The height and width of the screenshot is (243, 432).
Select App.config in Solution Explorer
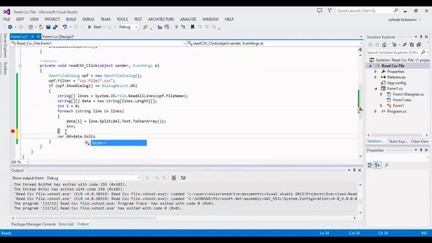click(x=396, y=83)
